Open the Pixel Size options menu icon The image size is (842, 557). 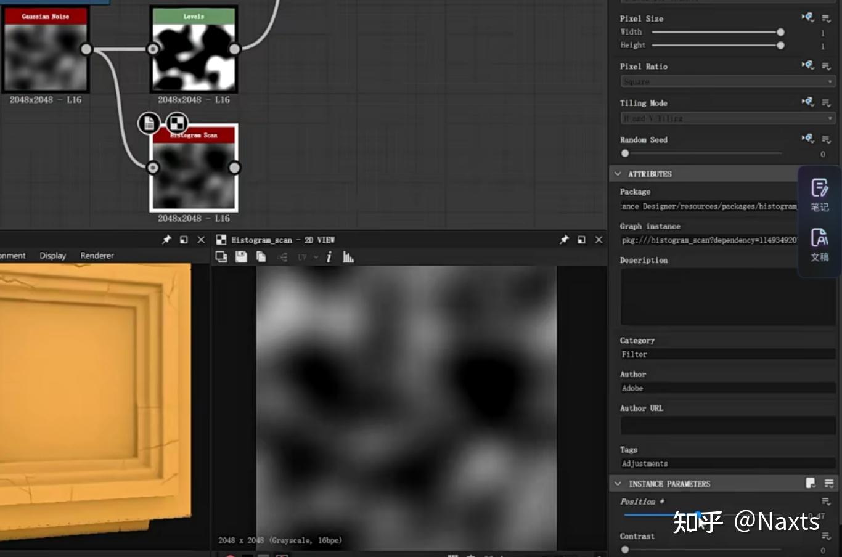(x=826, y=18)
